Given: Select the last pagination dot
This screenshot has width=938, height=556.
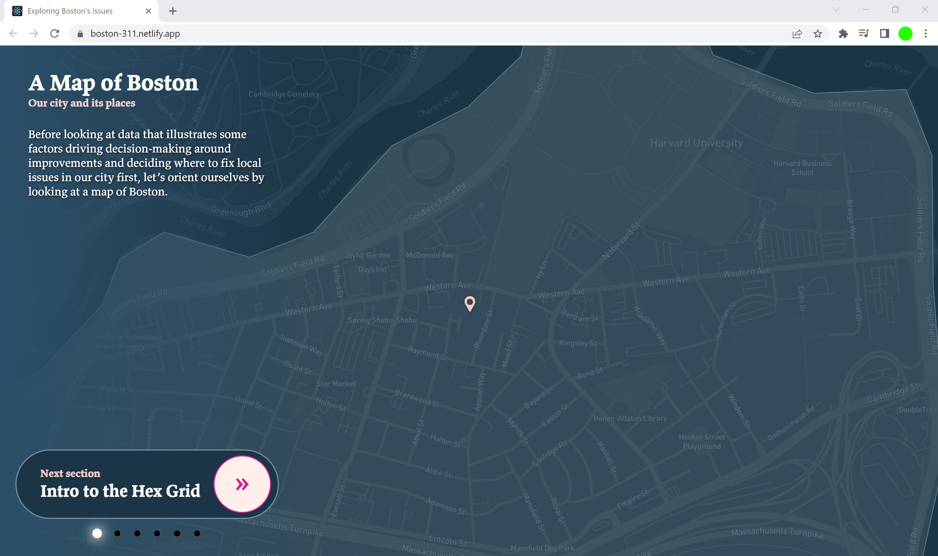Looking at the screenshot, I should [197, 533].
